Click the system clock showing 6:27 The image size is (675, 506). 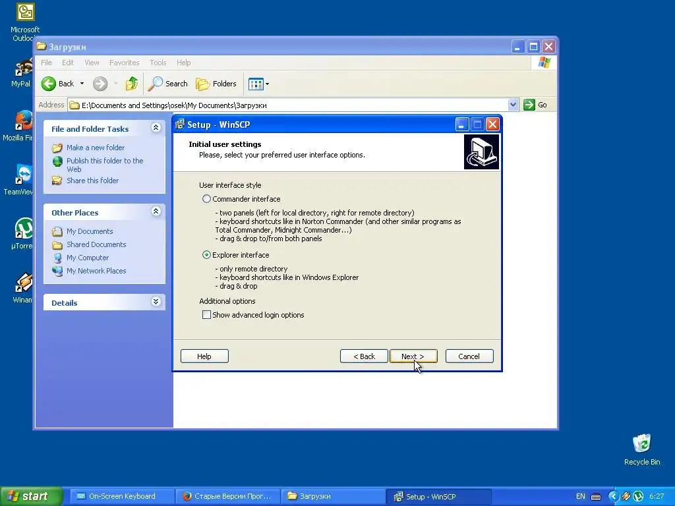point(657,496)
